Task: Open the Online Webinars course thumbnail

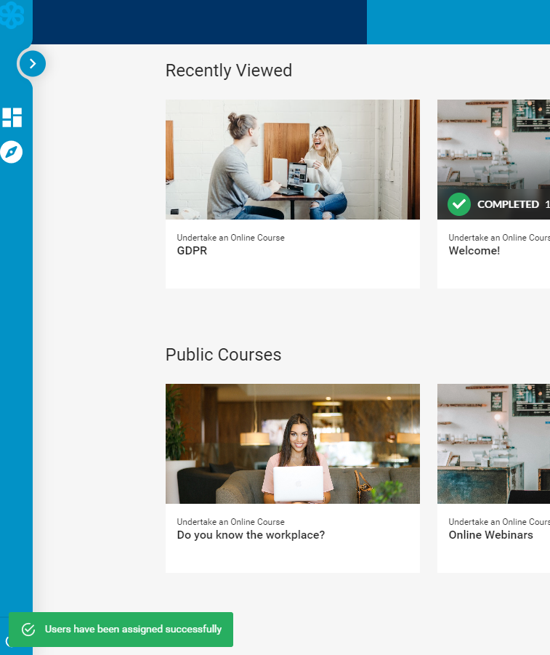Action: click(x=493, y=443)
